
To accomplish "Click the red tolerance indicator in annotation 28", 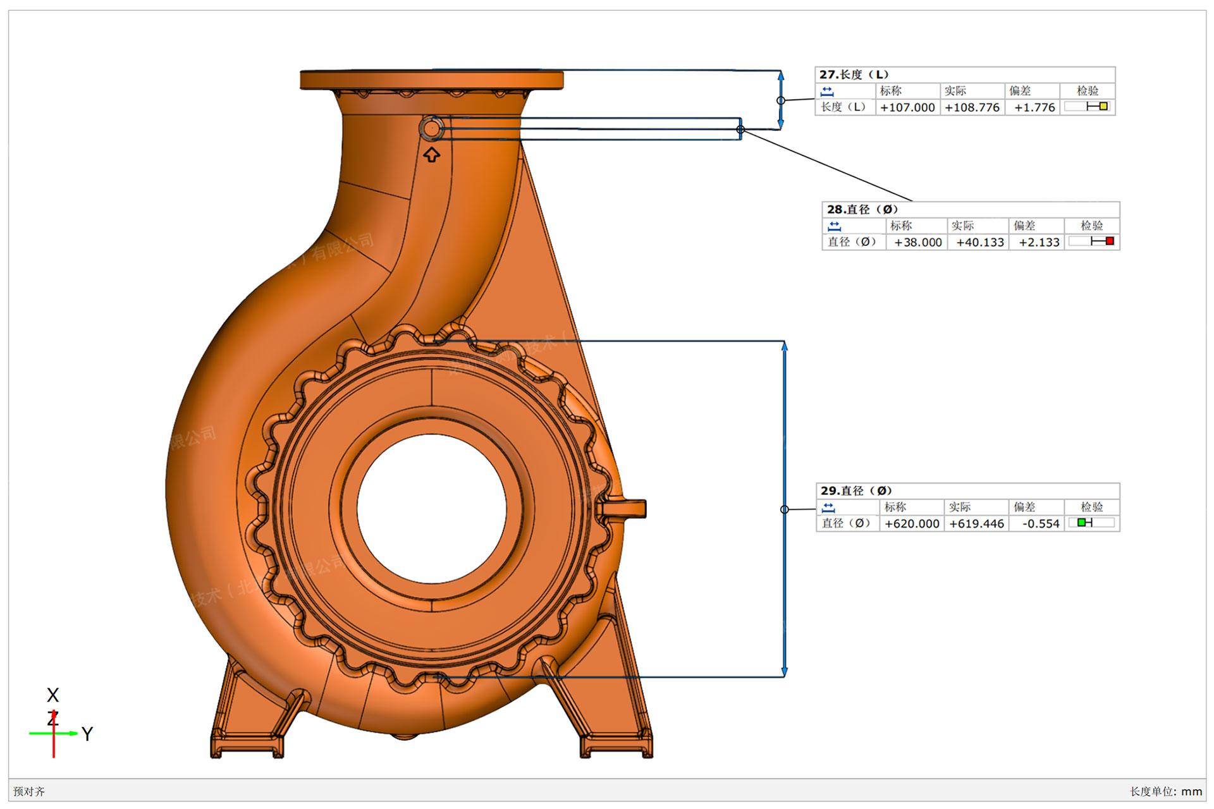I will pos(1110,241).
